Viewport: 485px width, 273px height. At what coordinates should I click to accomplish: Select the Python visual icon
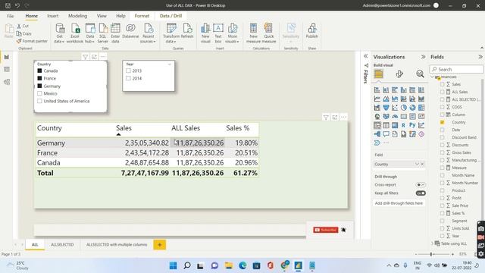pyautogui.click(x=412, y=125)
